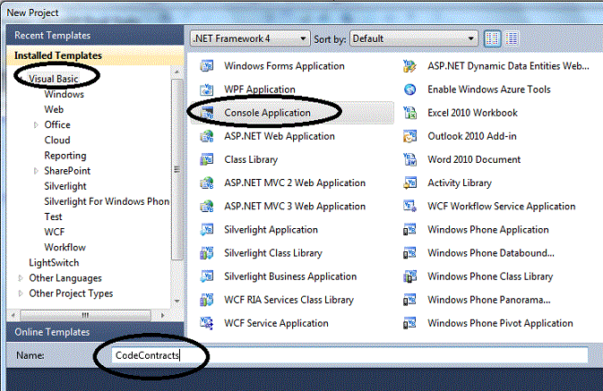The height and width of the screenshot is (391, 603).
Task: Open the Sort by Default dropdown
Action: tap(414, 38)
